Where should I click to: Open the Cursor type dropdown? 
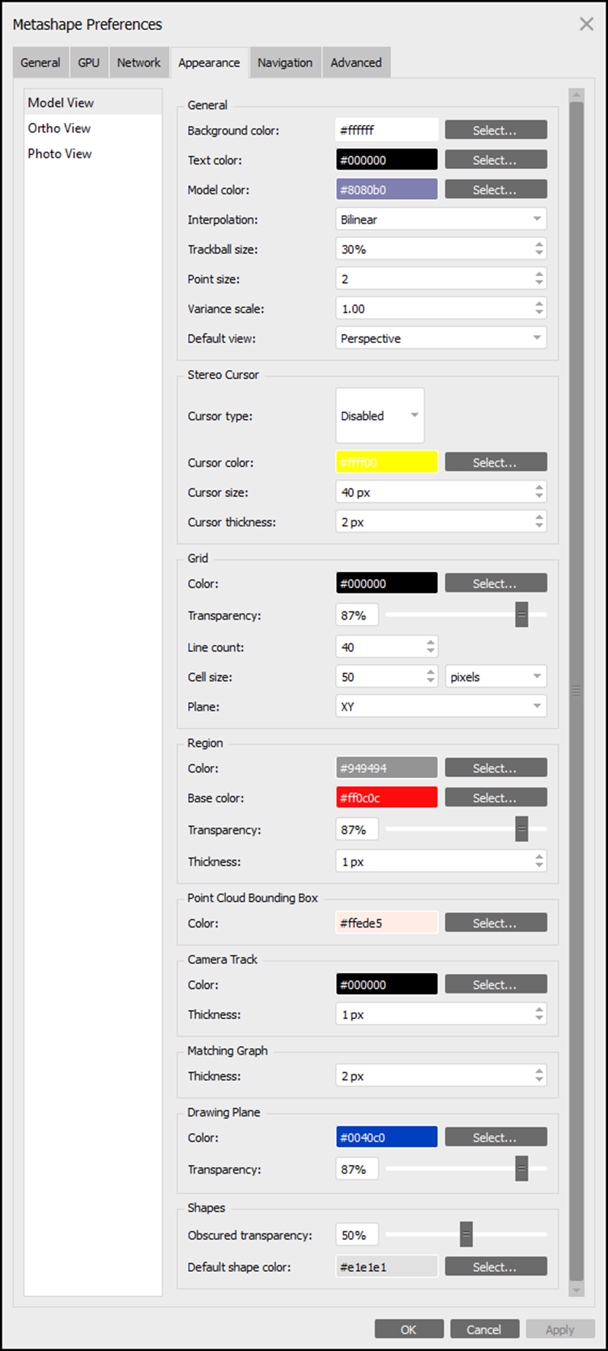(380, 415)
